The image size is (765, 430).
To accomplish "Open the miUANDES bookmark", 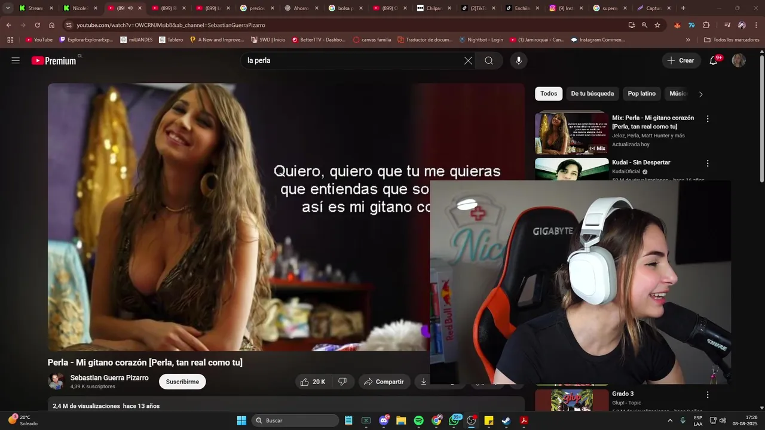I will (136, 40).
